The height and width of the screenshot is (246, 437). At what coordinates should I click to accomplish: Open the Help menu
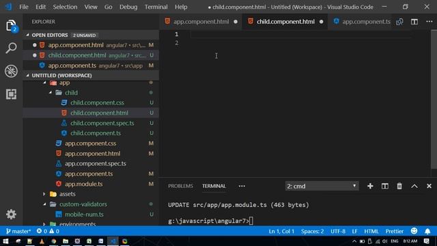tap(181, 7)
